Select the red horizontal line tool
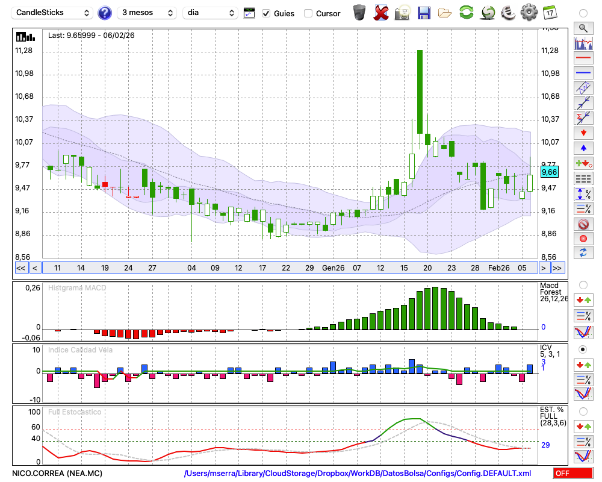602x482 pixels. coord(583,58)
